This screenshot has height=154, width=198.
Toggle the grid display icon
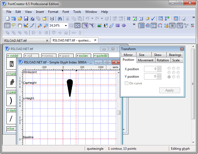point(142,25)
